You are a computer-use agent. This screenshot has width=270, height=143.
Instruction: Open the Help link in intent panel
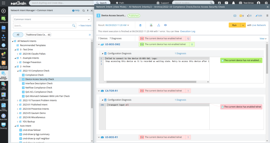click(76, 10)
